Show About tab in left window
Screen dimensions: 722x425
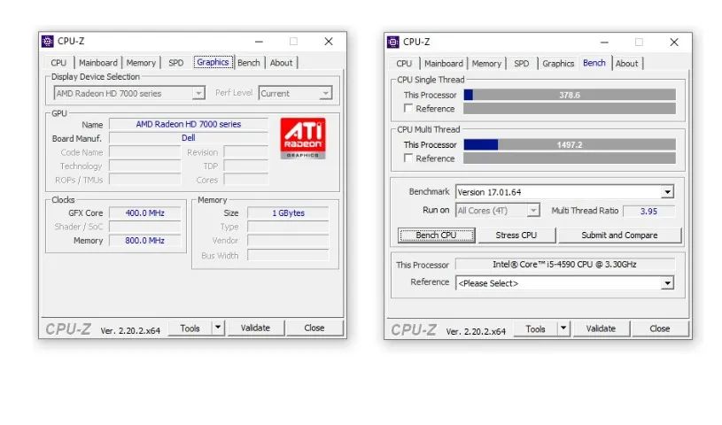pos(281,63)
